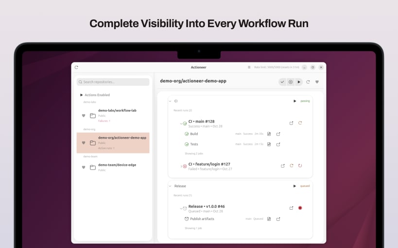Screen dimensions: 398x248
Task: Click the 'passing' status label of CI
Action: (305, 101)
